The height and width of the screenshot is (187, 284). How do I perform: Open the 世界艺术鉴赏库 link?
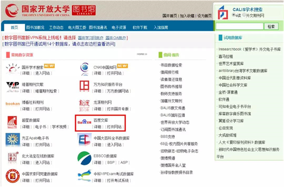pos(231,63)
